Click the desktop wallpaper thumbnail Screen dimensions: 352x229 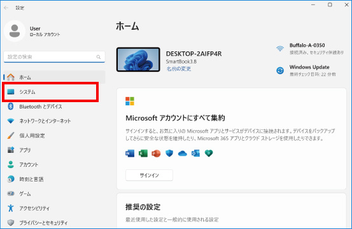coord(138,60)
